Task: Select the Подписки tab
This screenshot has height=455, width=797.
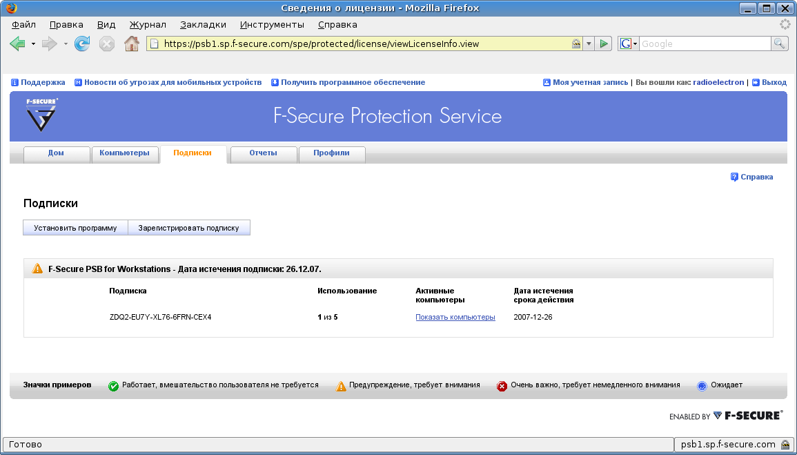Action: click(x=193, y=153)
